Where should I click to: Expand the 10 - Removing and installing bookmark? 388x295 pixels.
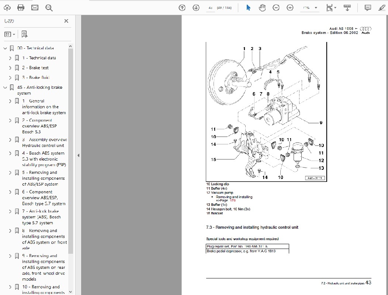tap(10, 287)
